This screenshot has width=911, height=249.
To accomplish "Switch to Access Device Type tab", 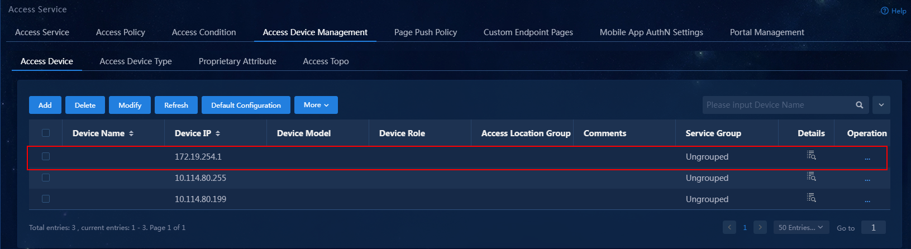I will pos(136,61).
